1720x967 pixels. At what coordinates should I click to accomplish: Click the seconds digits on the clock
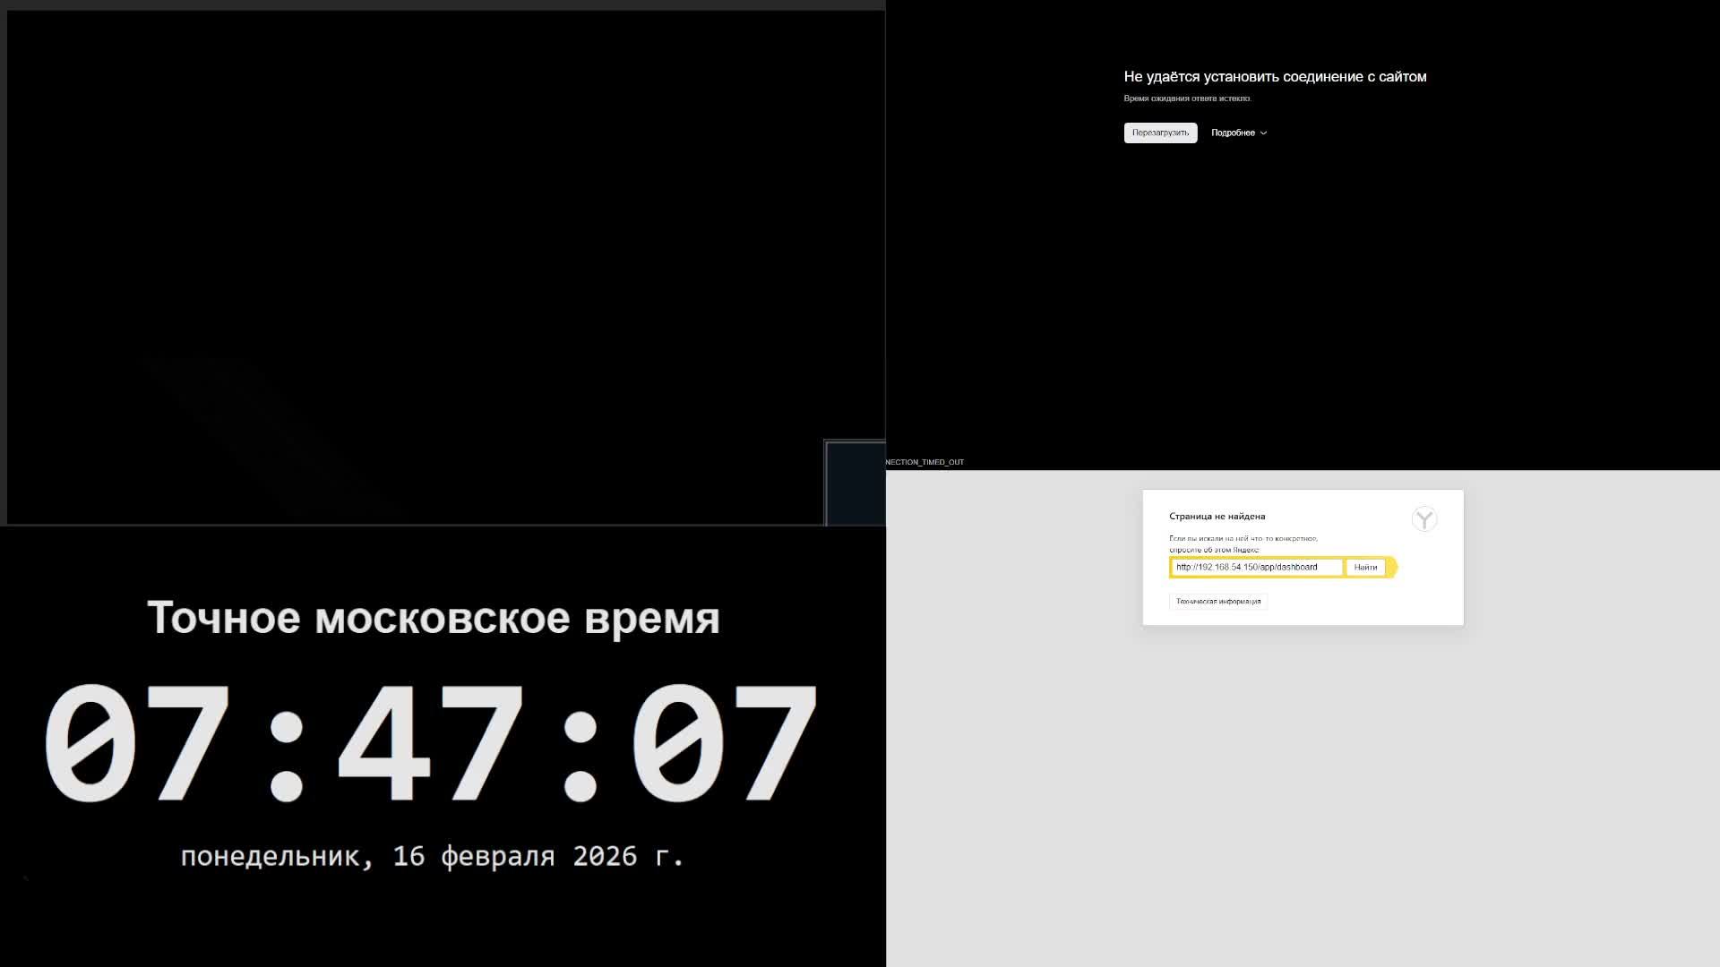(724, 743)
